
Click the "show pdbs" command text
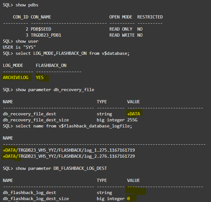[27, 5]
